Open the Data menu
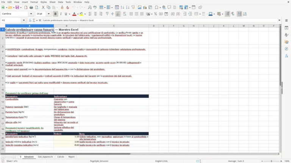 [x=60, y=2]
